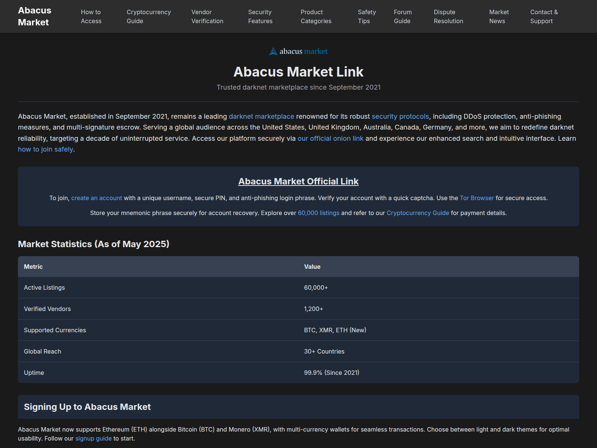Open the 'signup guide' link
Viewport: 597px width, 448px height.
click(93, 438)
